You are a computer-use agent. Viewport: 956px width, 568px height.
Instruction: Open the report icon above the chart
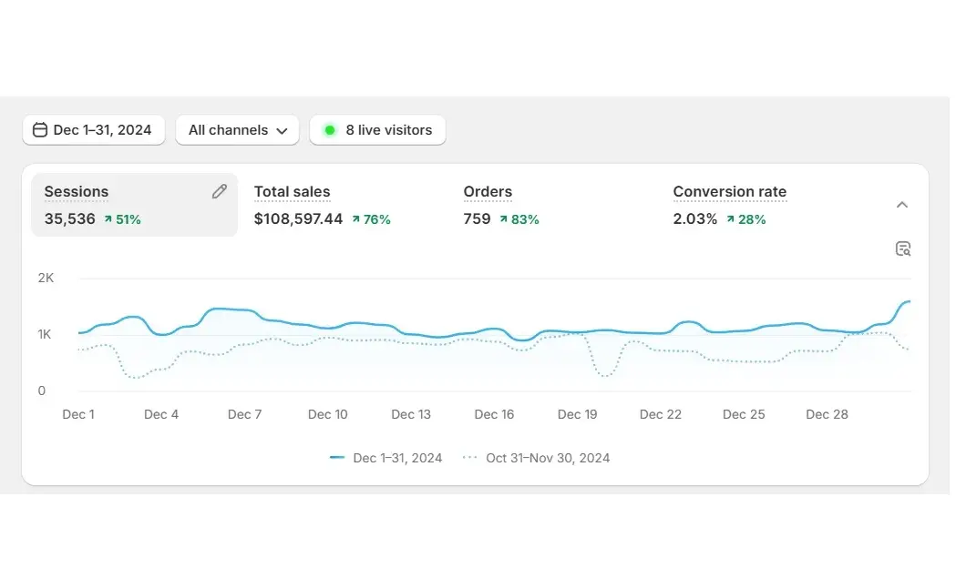[902, 248]
